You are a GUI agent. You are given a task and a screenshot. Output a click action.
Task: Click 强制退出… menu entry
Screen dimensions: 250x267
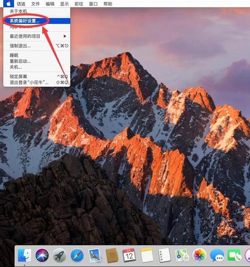(20, 46)
